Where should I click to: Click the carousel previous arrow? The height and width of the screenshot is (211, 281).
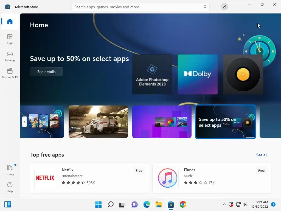click(x=24, y=122)
